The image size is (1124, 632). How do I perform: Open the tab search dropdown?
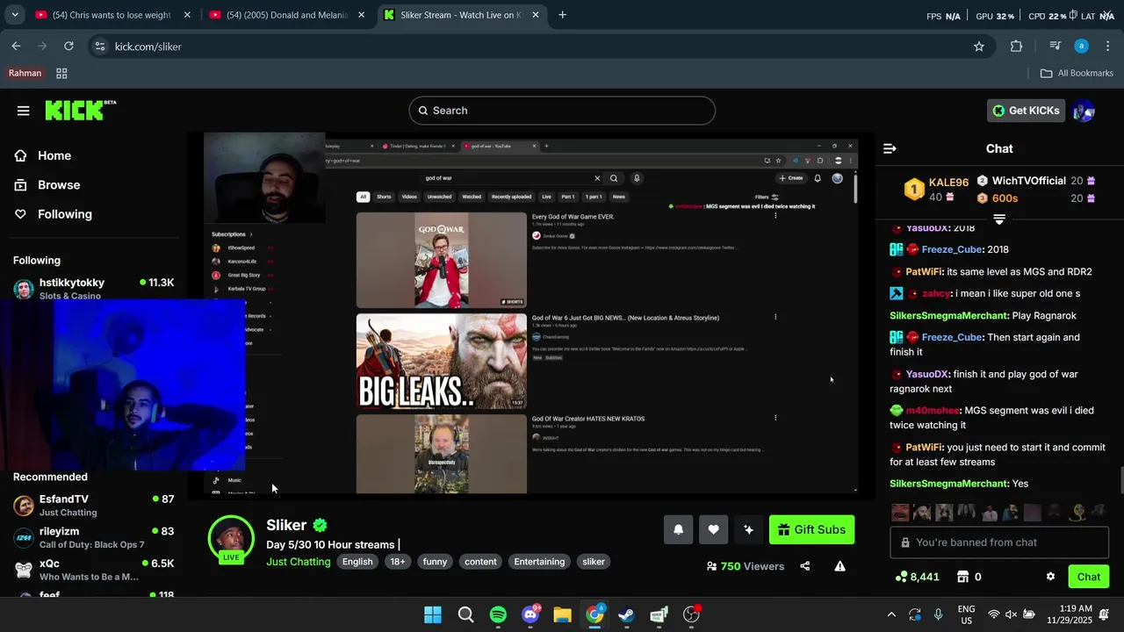pyautogui.click(x=14, y=15)
